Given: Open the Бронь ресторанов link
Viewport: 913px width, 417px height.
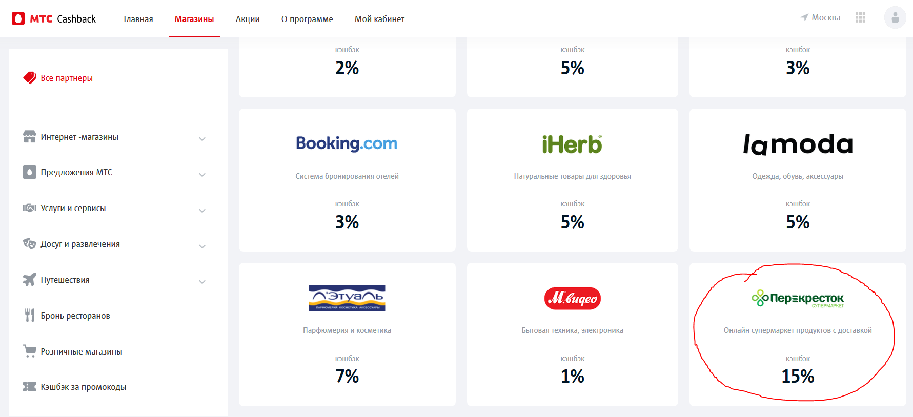Looking at the screenshot, I should pyautogui.click(x=75, y=316).
